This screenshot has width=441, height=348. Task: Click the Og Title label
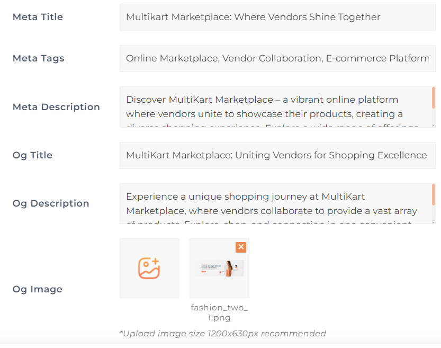tap(32, 155)
